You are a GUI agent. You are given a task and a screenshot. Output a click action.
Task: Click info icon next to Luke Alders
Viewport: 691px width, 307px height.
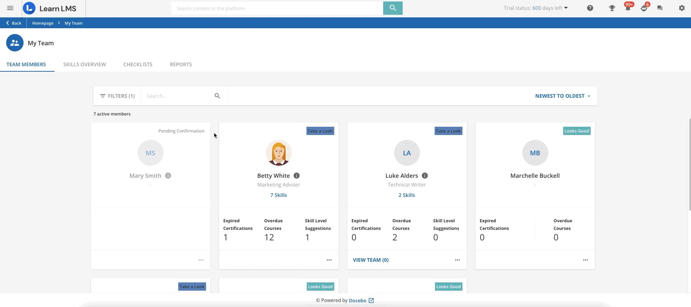425,176
